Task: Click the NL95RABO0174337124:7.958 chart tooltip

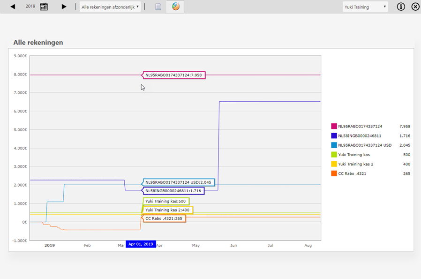Action: coord(173,75)
